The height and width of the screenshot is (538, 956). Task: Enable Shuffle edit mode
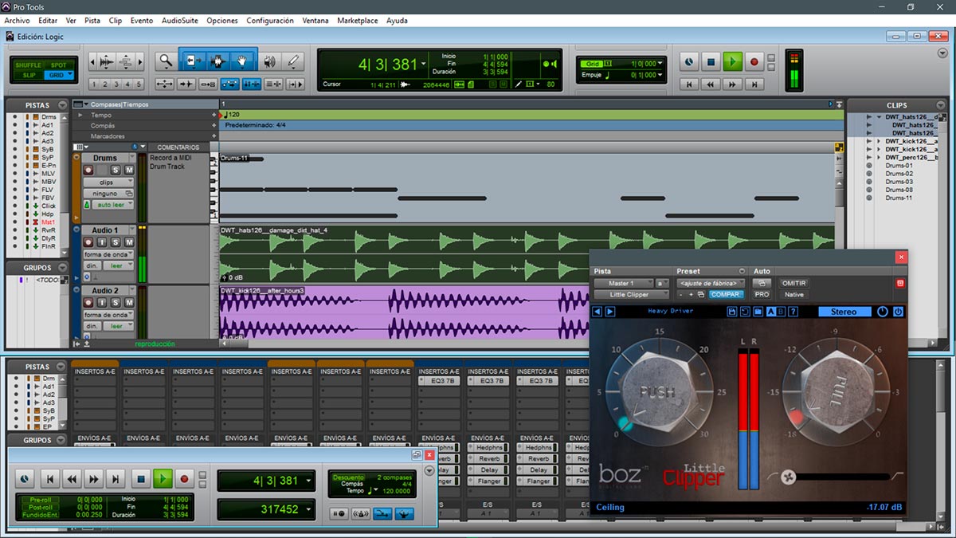tap(27, 65)
